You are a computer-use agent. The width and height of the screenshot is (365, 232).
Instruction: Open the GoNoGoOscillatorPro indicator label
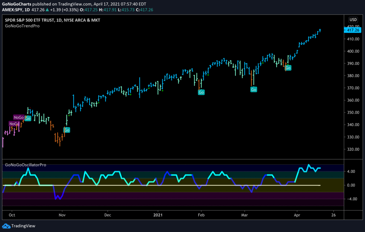[x=26, y=165]
